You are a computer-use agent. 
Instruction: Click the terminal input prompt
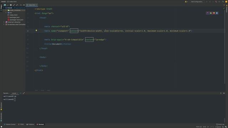point(15,100)
